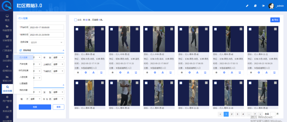
Task: Download the 17:11:39 record image
Action: [94, 72]
